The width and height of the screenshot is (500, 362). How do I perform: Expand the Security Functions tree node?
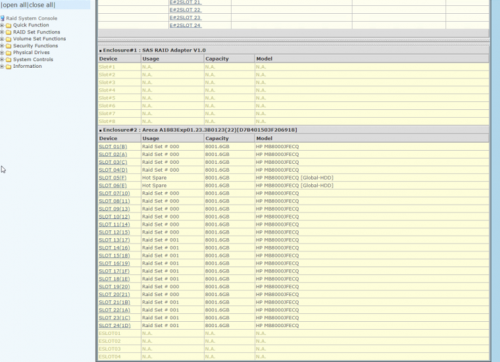tap(2, 46)
